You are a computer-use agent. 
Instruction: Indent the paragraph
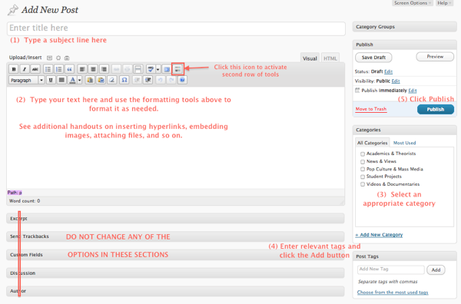148,80
